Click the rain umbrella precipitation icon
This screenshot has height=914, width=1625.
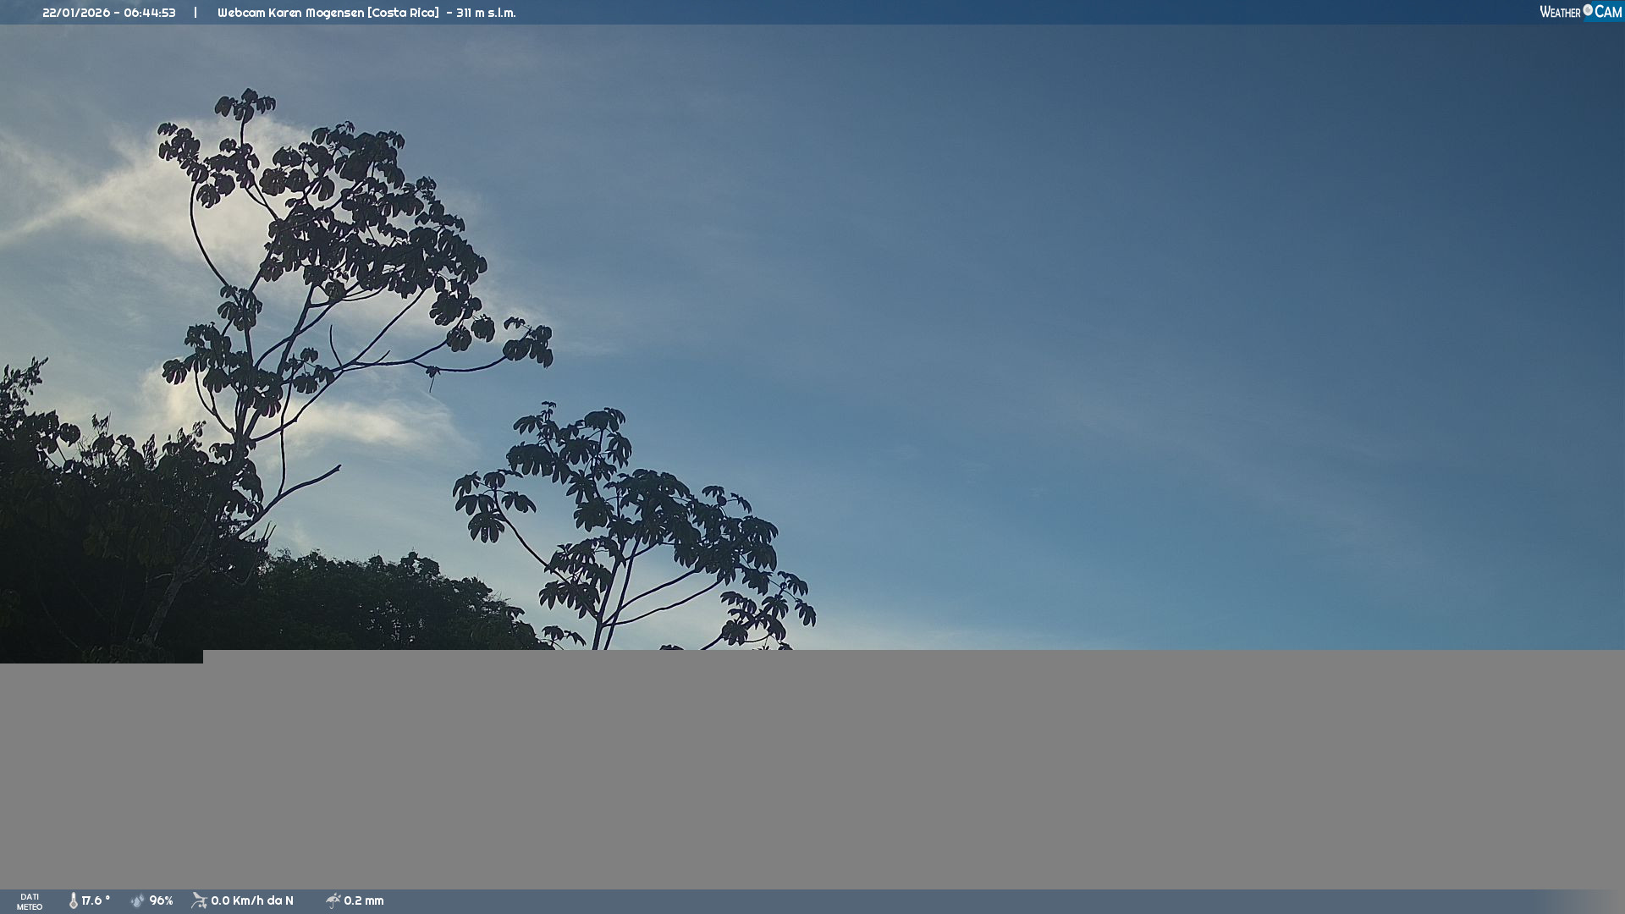(333, 900)
